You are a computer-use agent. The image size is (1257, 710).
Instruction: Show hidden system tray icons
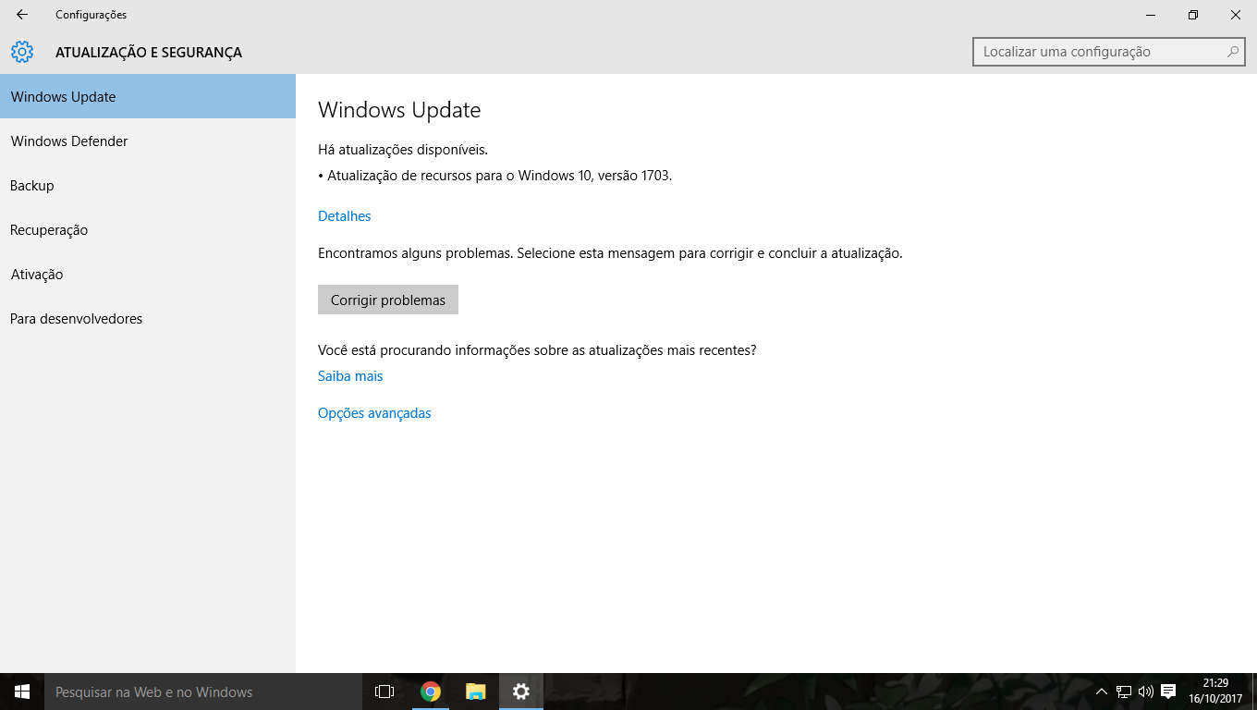click(x=1101, y=692)
